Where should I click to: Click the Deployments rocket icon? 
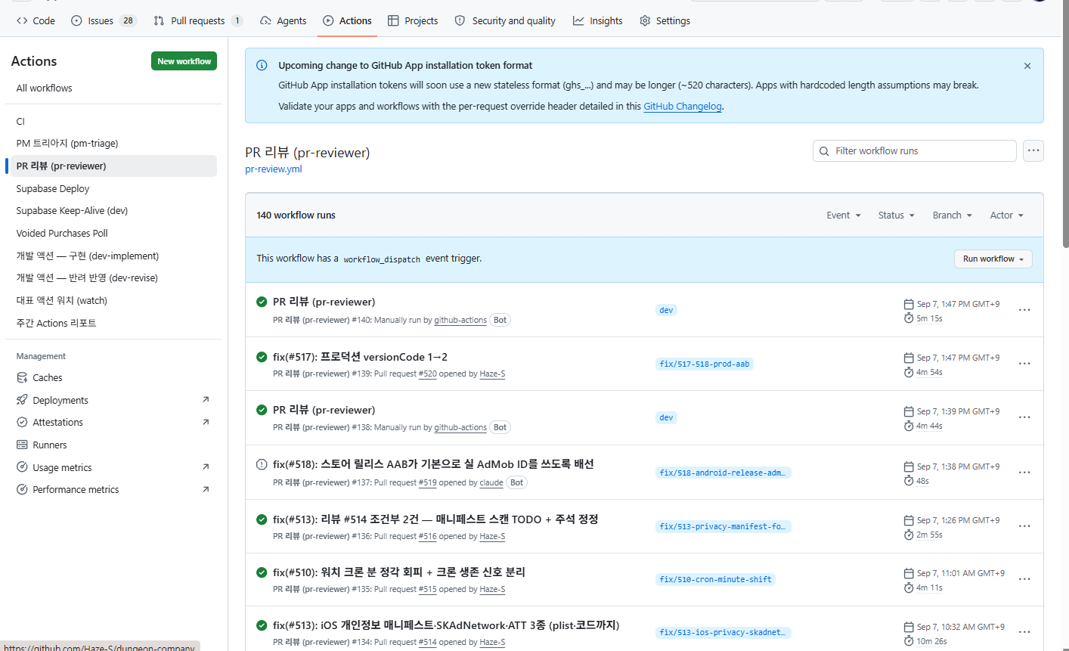(22, 400)
